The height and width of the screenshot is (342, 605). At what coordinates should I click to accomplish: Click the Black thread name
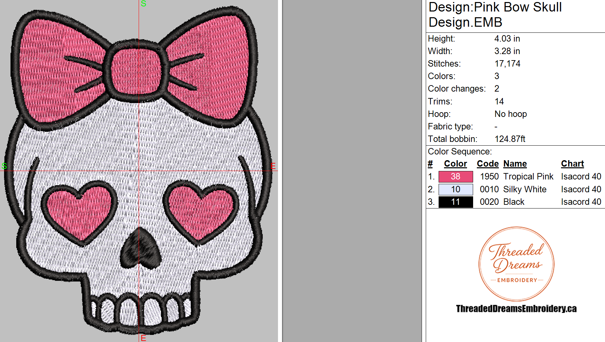point(514,202)
